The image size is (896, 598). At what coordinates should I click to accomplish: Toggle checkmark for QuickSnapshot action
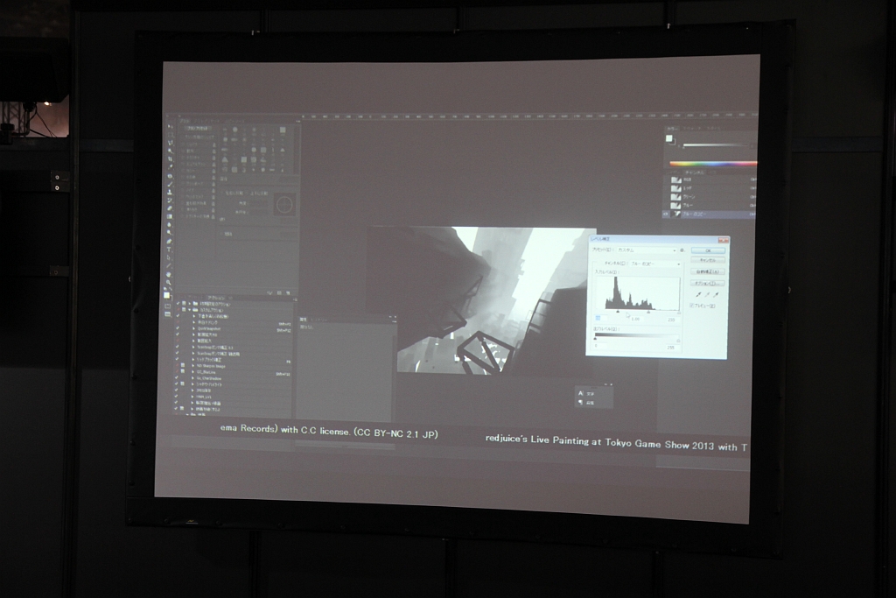(177, 328)
